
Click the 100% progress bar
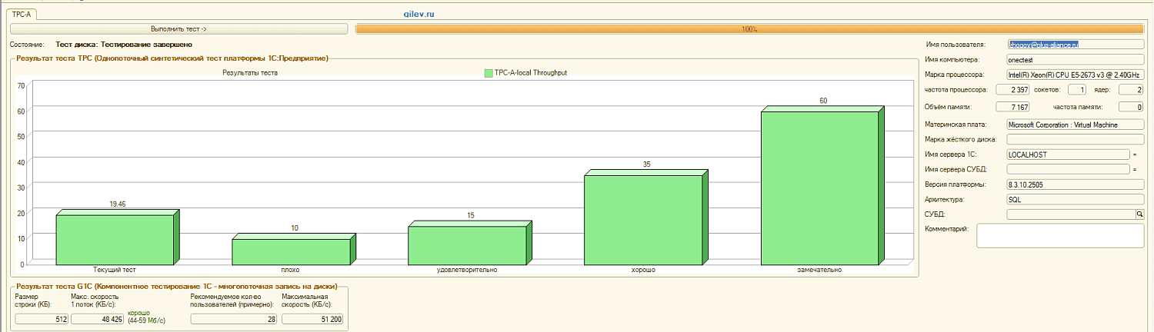(749, 29)
